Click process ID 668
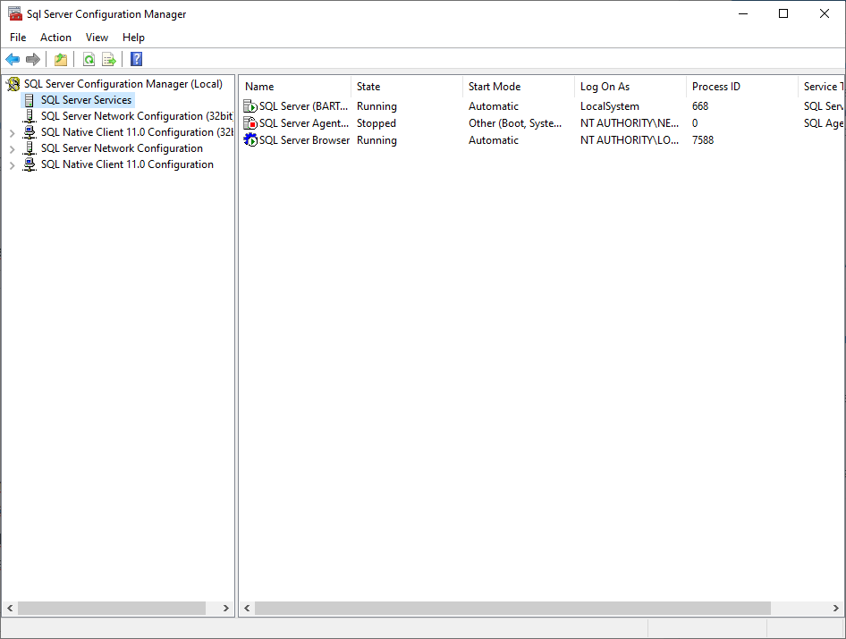 coord(700,106)
